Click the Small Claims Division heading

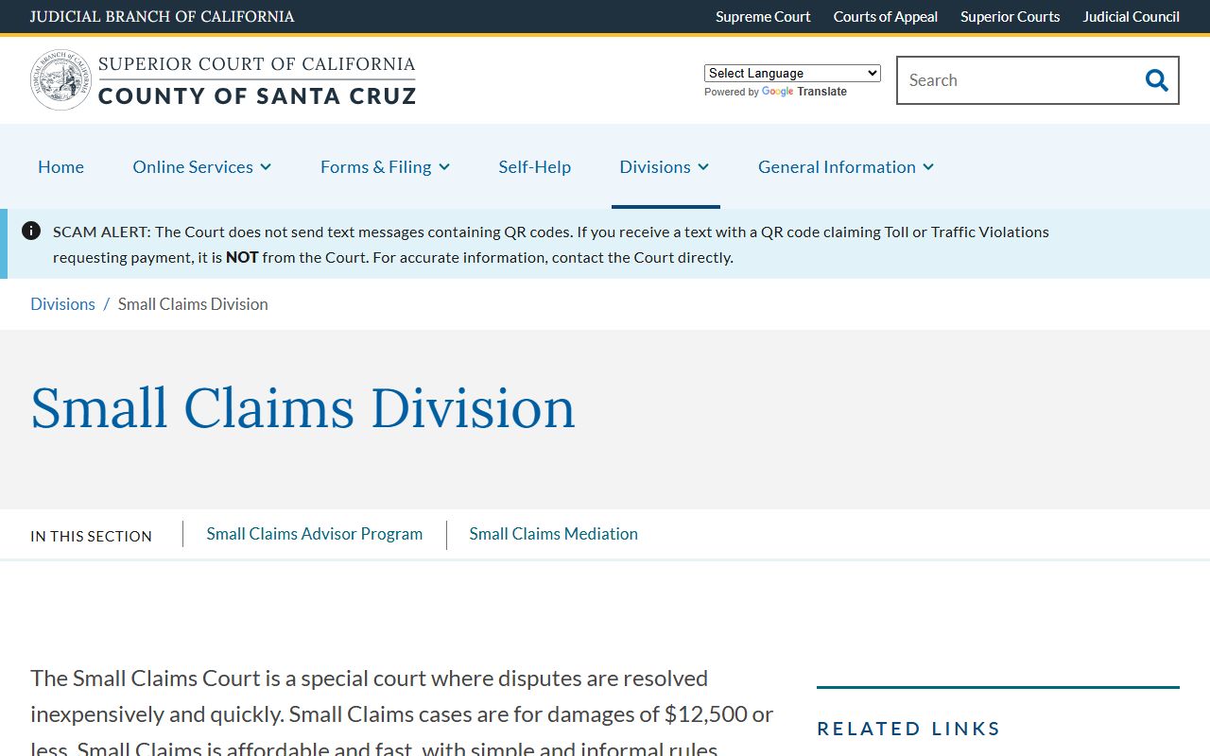[302, 408]
